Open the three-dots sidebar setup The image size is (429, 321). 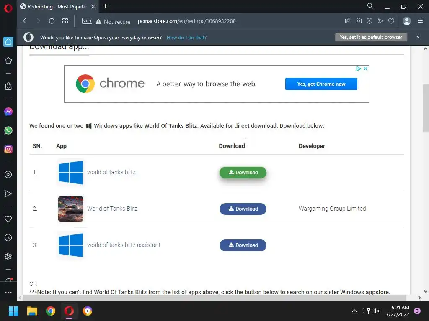[x=8, y=292]
